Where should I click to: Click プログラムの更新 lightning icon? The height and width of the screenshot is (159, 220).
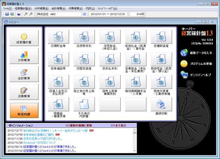(184, 64)
